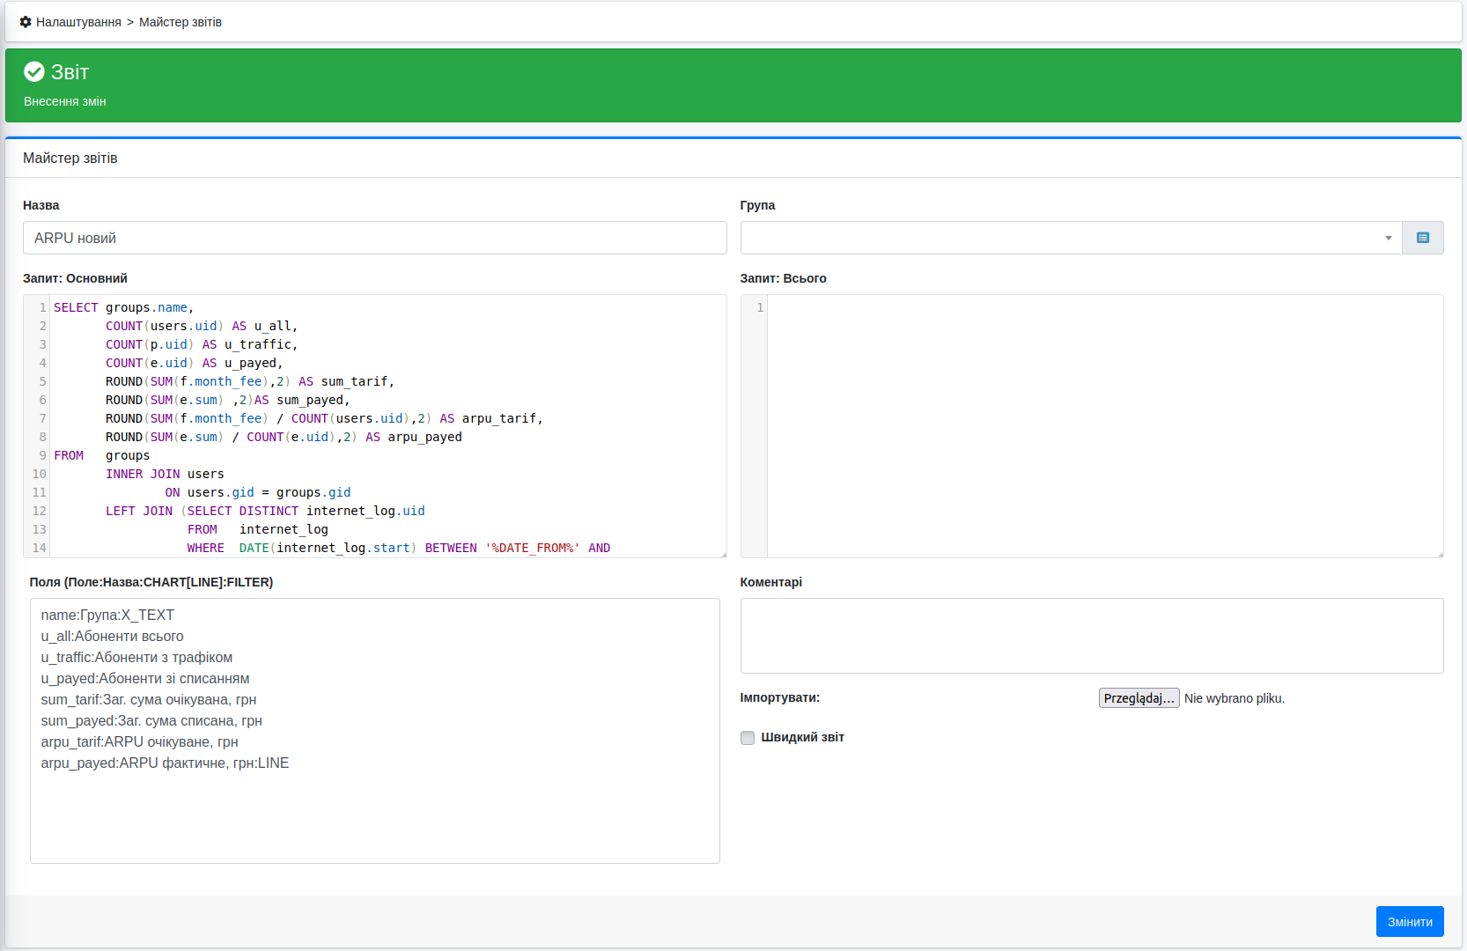Click into the Назва input field
Image resolution: width=1467 pixels, height=951 pixels.
374,238
